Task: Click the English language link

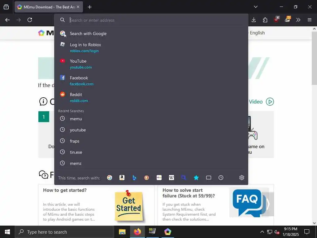Action: click(x=257, y=33)
